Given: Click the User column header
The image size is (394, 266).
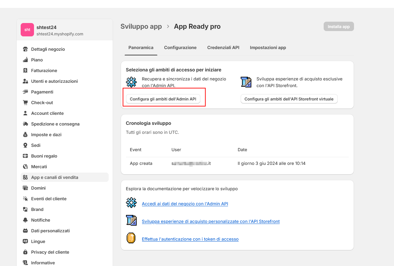Looking at the screenshot, I should coord(176,150).
